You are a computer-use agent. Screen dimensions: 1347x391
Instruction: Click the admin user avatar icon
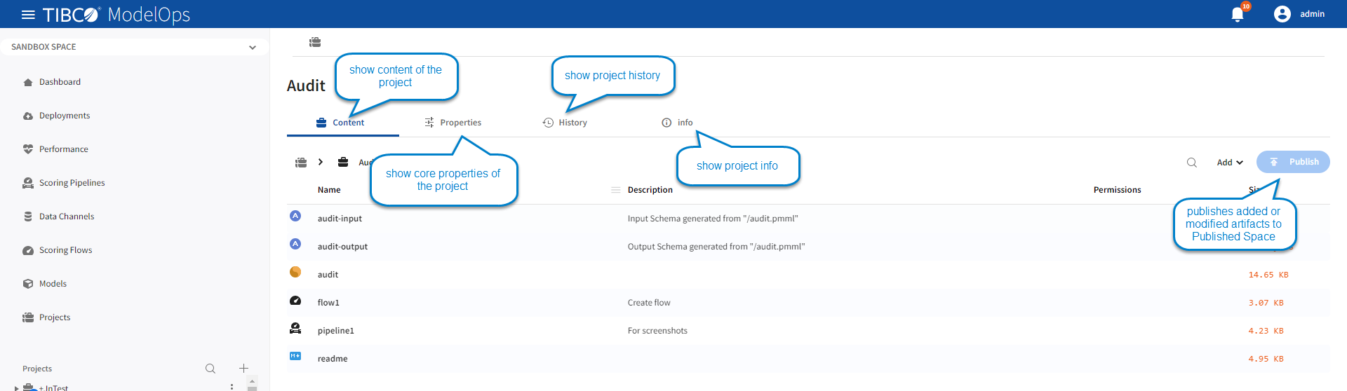tap(1282, 14)
